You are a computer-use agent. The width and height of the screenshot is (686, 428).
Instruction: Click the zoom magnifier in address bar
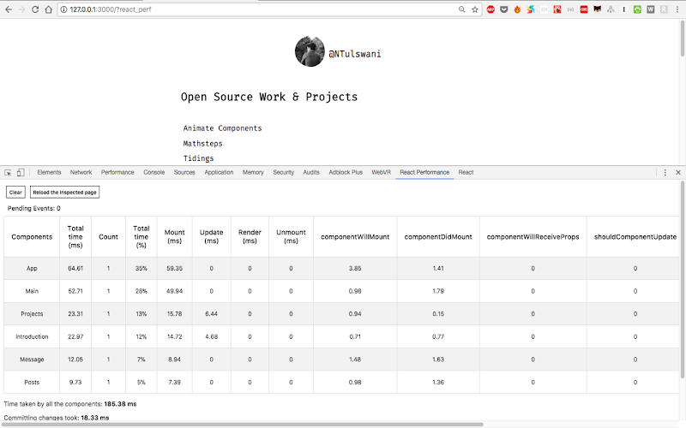(461, 9)
